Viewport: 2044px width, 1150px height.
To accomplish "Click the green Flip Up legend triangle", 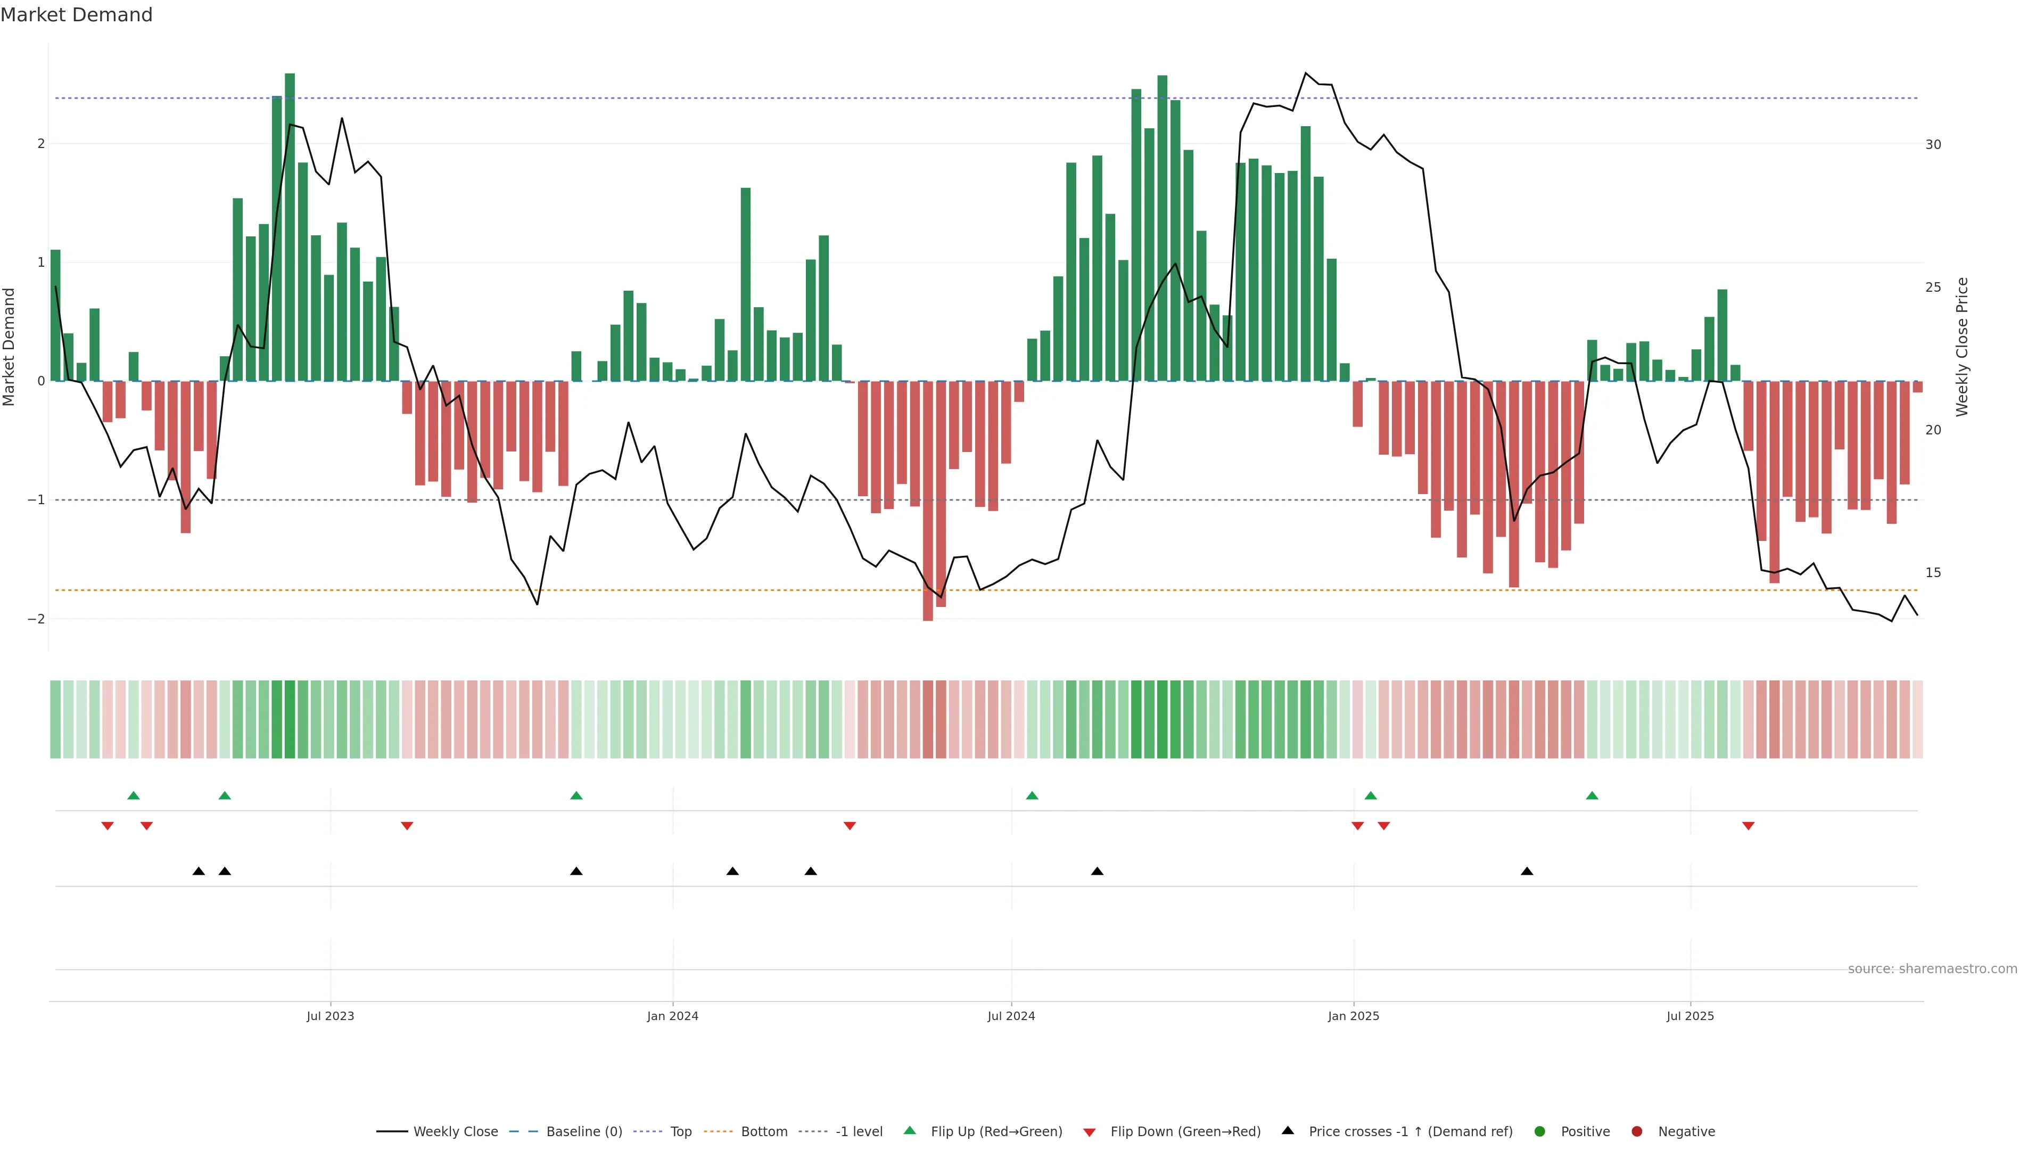I will coord(909,1130).
